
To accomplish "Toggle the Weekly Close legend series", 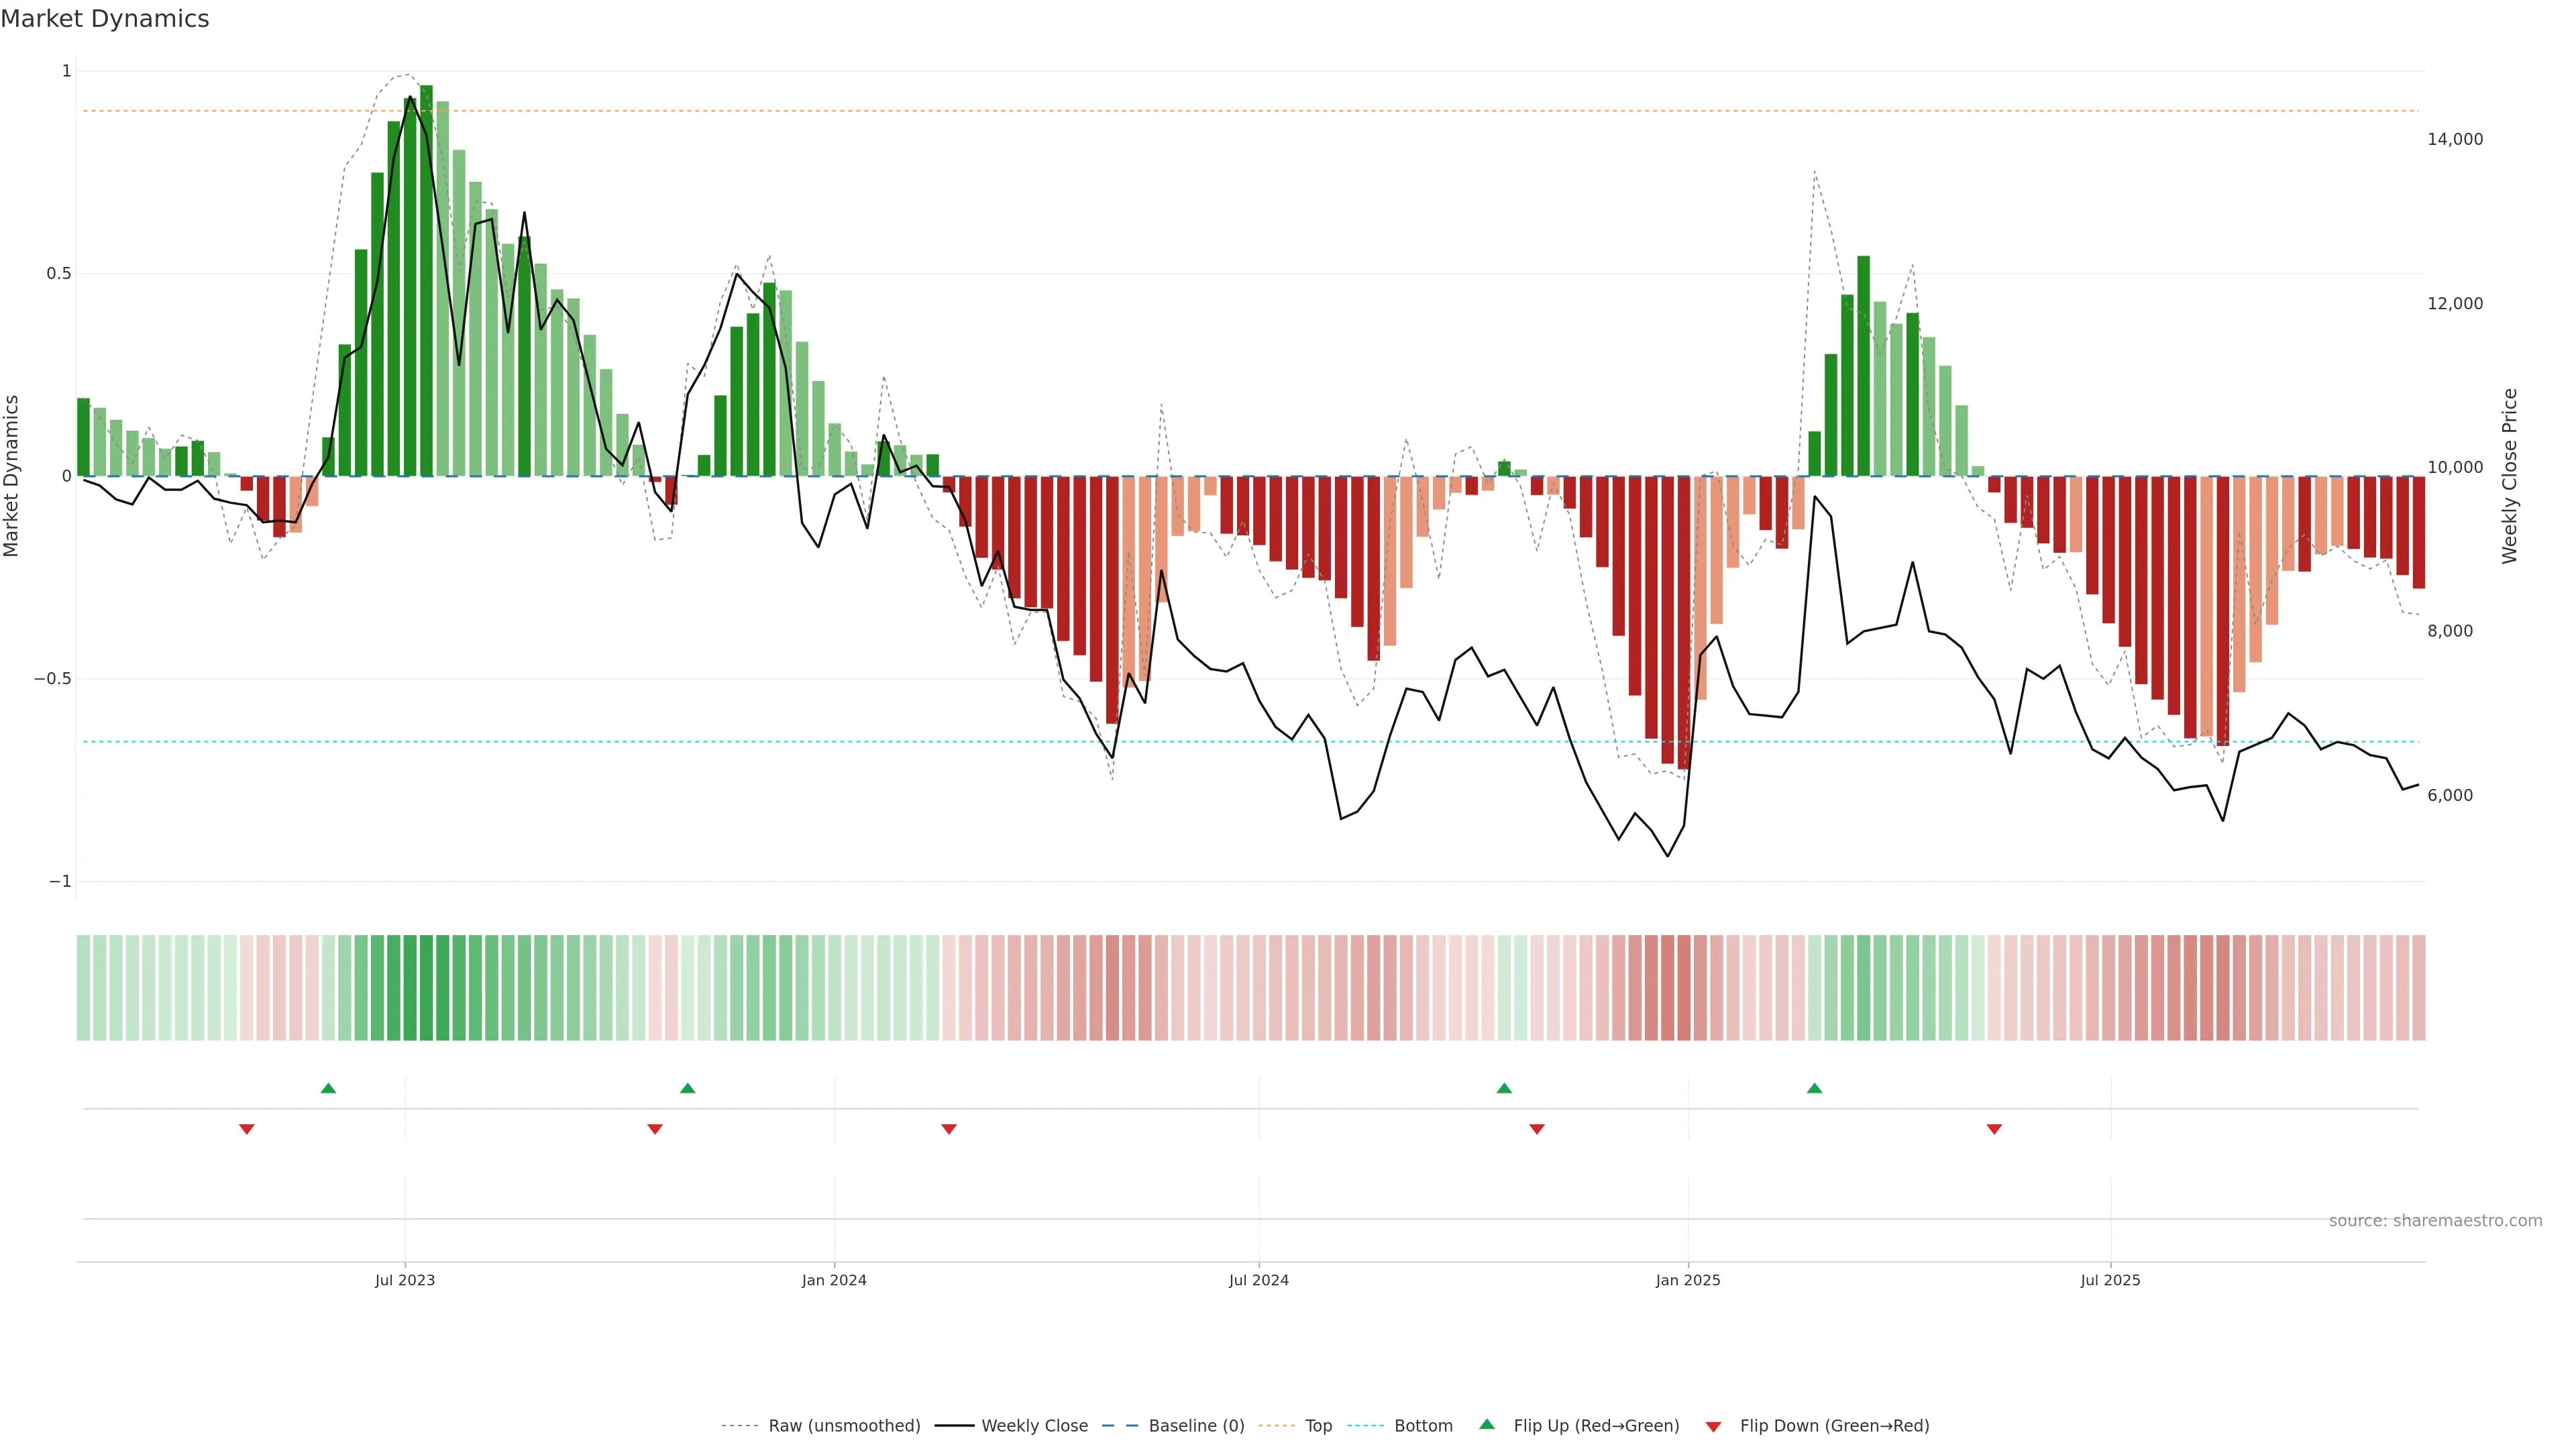I will click(x=1034, y=1426).
